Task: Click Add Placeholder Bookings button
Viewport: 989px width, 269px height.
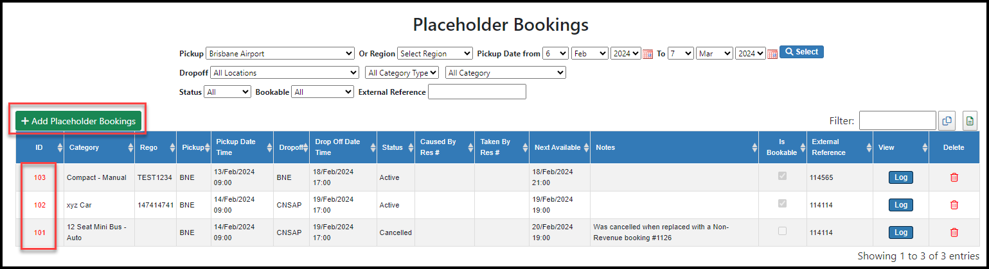Action: [x=78, y=121]
